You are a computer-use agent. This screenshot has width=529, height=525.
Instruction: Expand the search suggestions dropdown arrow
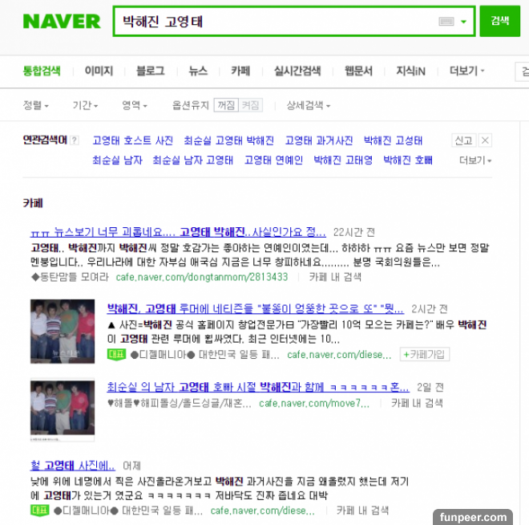point(464,22)
